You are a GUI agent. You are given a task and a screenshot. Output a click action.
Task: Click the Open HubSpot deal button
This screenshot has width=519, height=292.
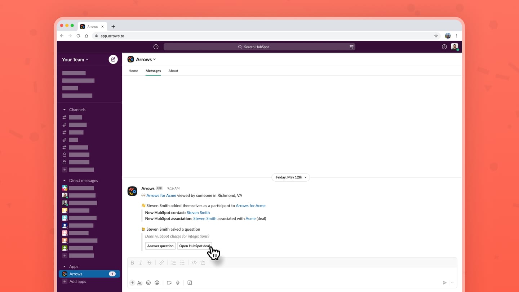[195, 246]
